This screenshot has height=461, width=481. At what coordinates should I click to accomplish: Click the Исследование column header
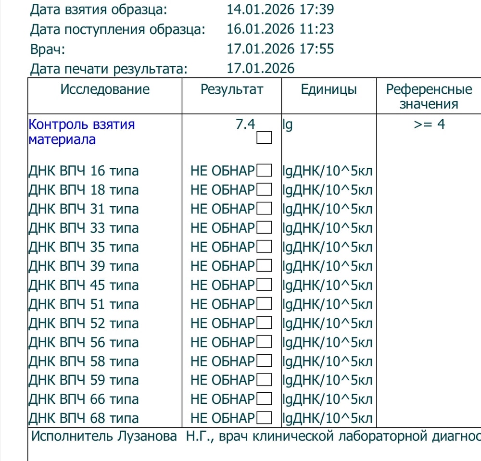tap(105, 89)
